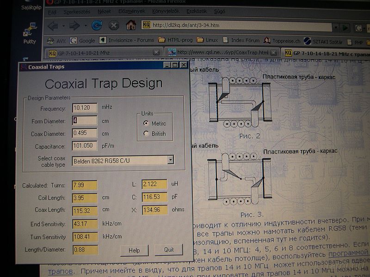Expand the coax cable type dropdown
Image resolution: width=370 pixels, height=277 pixels.
pos(170,160)
